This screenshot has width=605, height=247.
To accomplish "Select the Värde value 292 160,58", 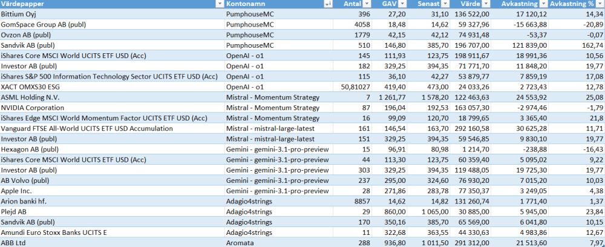I will tap(471, 128).
